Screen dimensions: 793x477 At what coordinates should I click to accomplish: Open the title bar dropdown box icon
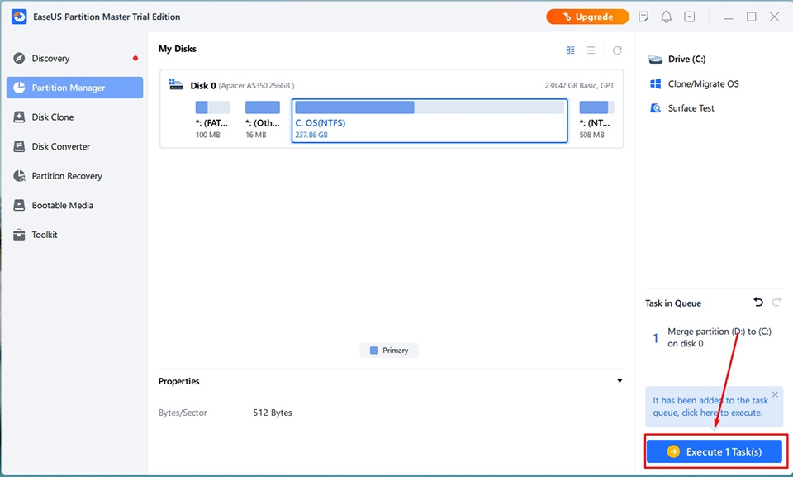point(689,17)
